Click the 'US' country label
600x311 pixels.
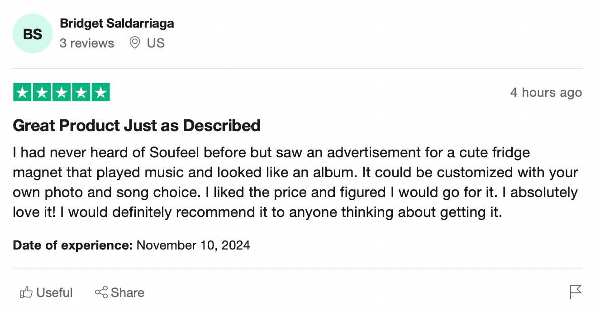click(x=156, y=43)
